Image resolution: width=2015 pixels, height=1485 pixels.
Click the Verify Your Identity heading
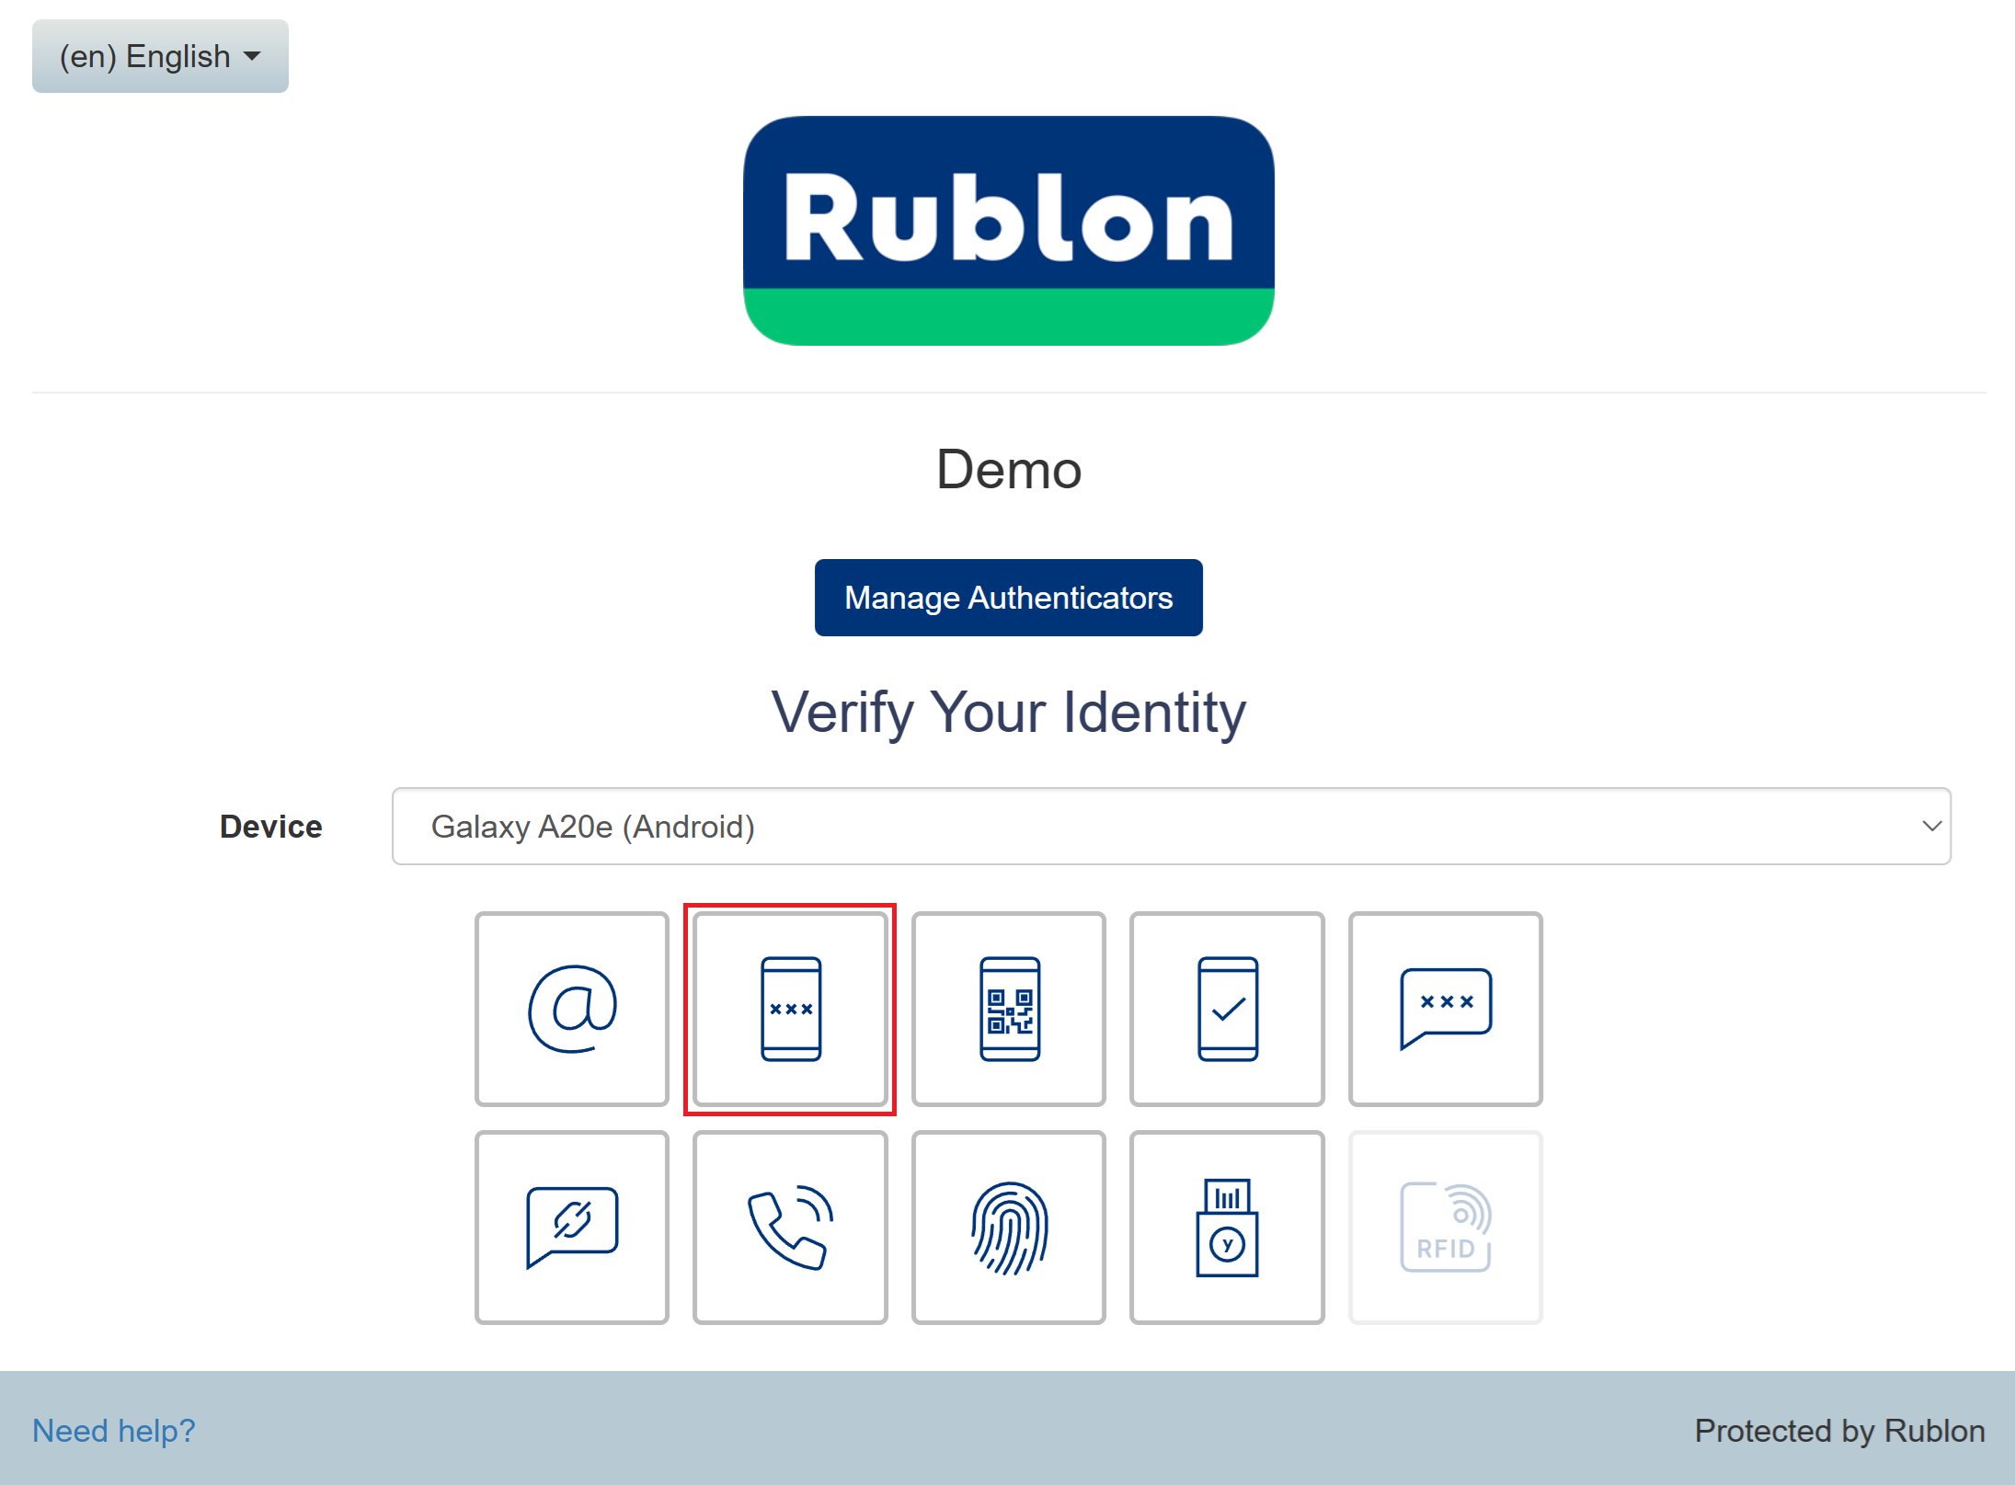1008,713
